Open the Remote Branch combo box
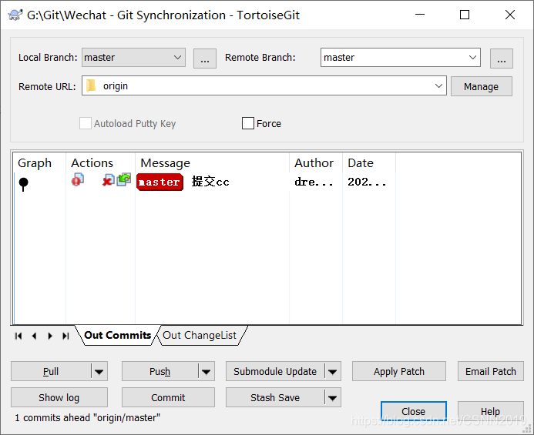 coord(401,57)
